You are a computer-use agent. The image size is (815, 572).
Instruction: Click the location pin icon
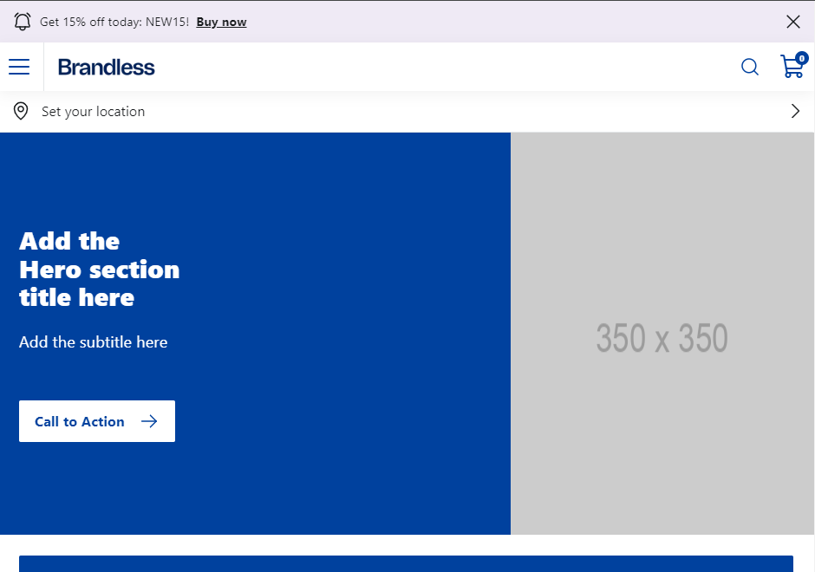(21, 111)
